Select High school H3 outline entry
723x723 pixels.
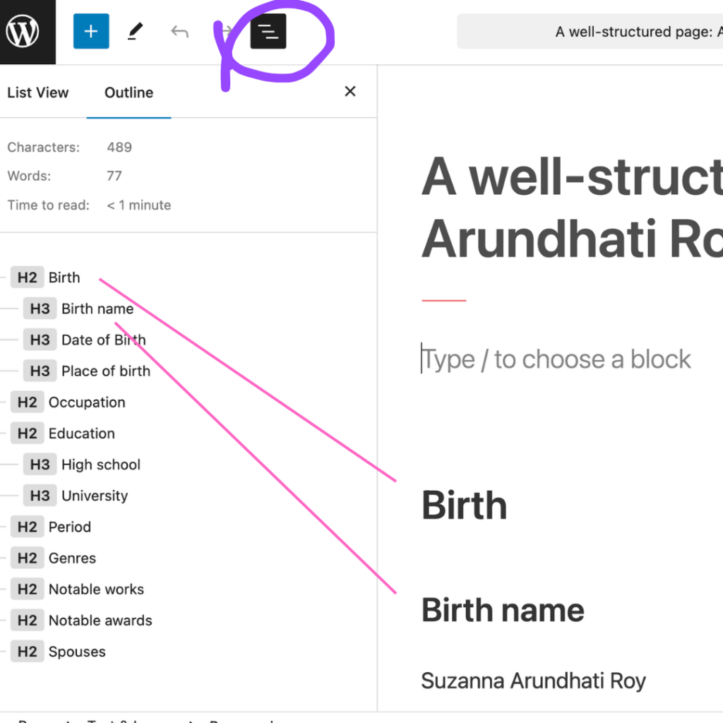[x=100, y=465]
